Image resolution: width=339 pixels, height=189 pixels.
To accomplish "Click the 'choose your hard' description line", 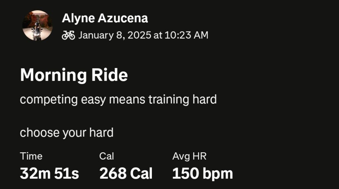I will 67,132.
